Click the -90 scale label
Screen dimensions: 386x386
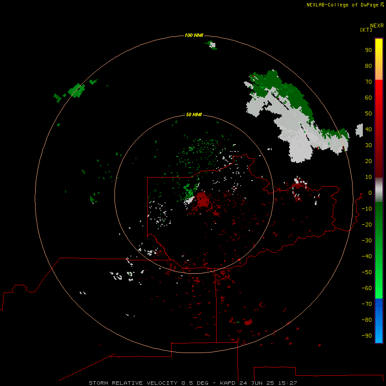pos(367,336)
